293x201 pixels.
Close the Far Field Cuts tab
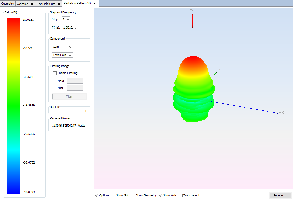(59, 4)
